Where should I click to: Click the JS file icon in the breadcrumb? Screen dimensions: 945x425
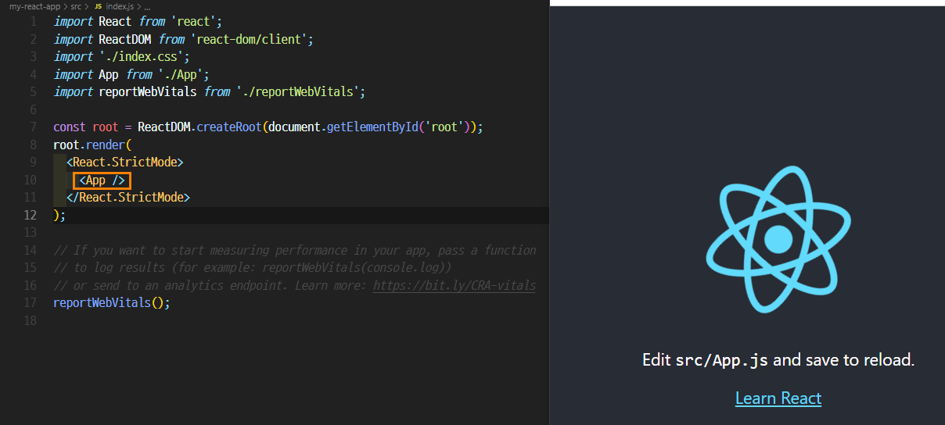98,6
